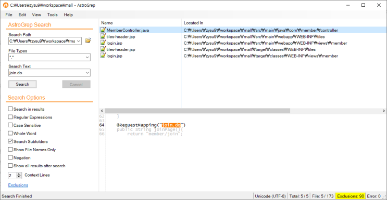Sort results by Name column header
The width and height of the screenshot is (387, 200).
(x=140, y=23)
